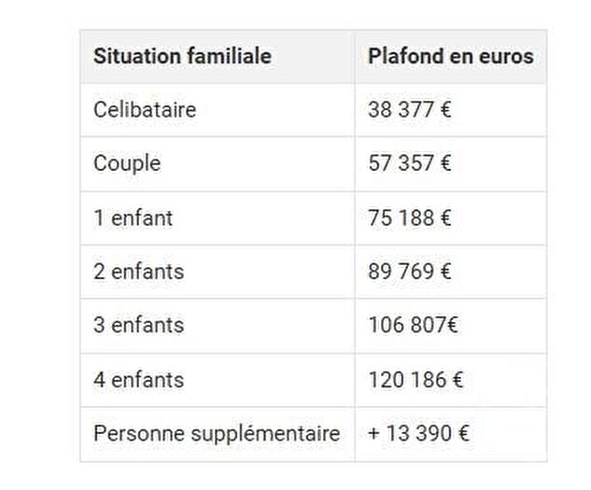Select the "3 enfants" cell
This screenshot has height=490, width=591.
(138, 326)
